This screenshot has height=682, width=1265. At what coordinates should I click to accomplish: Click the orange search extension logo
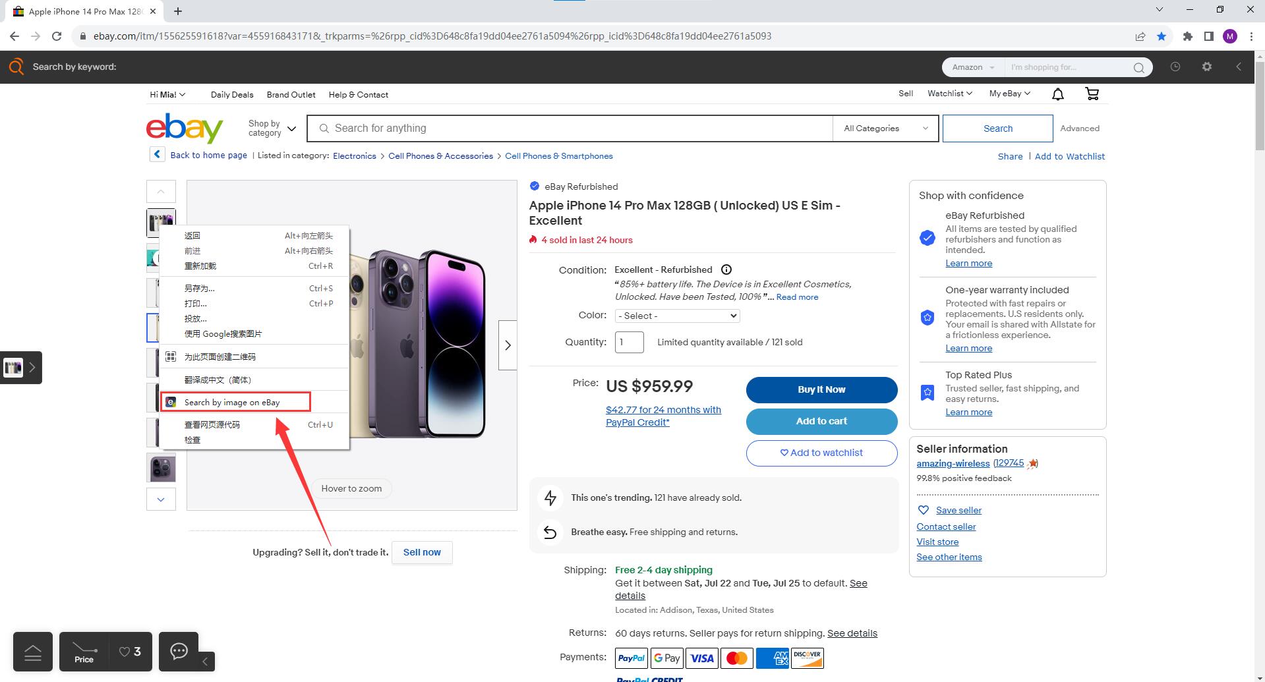16,67
